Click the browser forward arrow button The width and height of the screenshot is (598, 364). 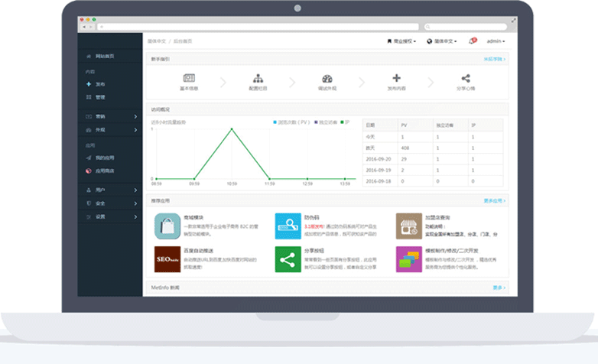[91, 27]
